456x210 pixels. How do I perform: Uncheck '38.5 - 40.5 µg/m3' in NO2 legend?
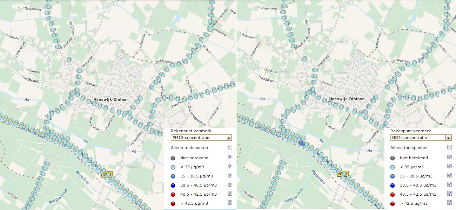(449, 184)
